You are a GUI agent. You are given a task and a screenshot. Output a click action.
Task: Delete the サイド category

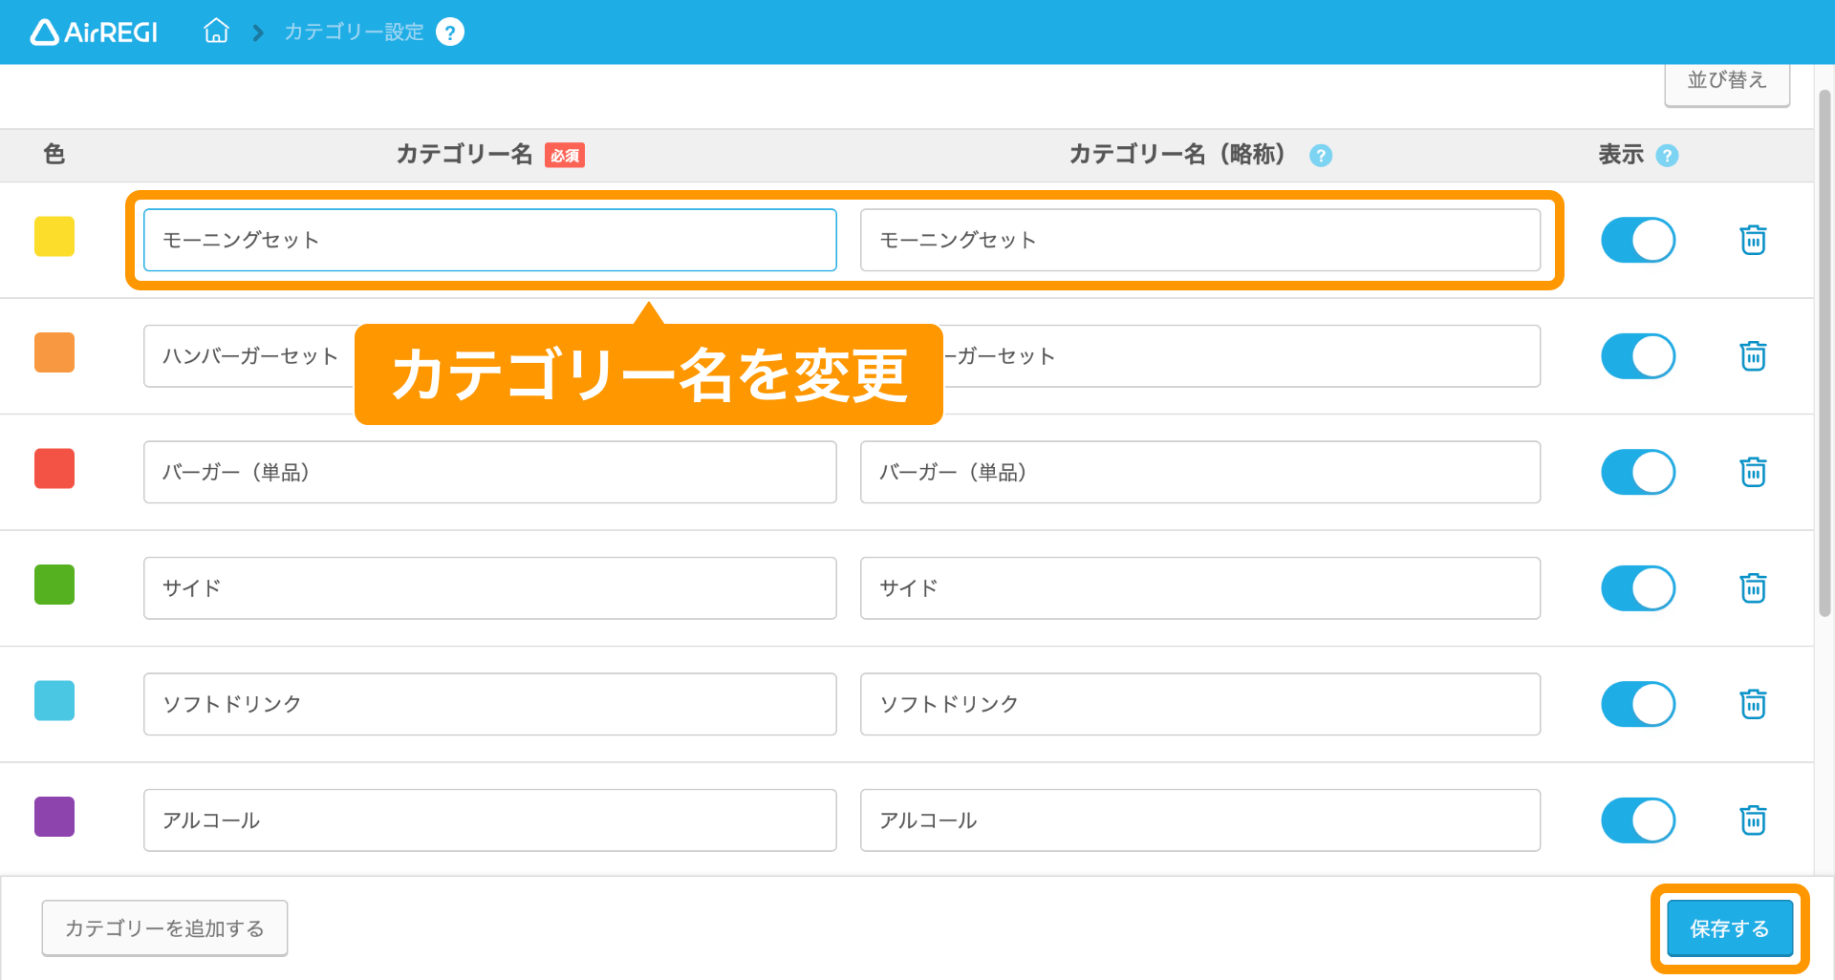click(1753, 588)
